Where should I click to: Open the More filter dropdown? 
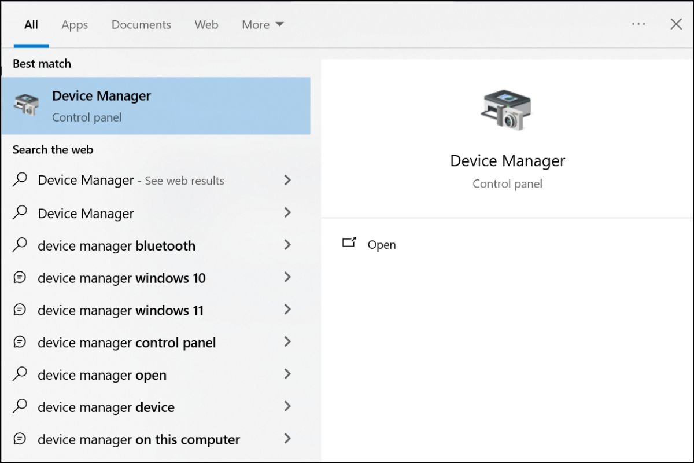point(263,25)
